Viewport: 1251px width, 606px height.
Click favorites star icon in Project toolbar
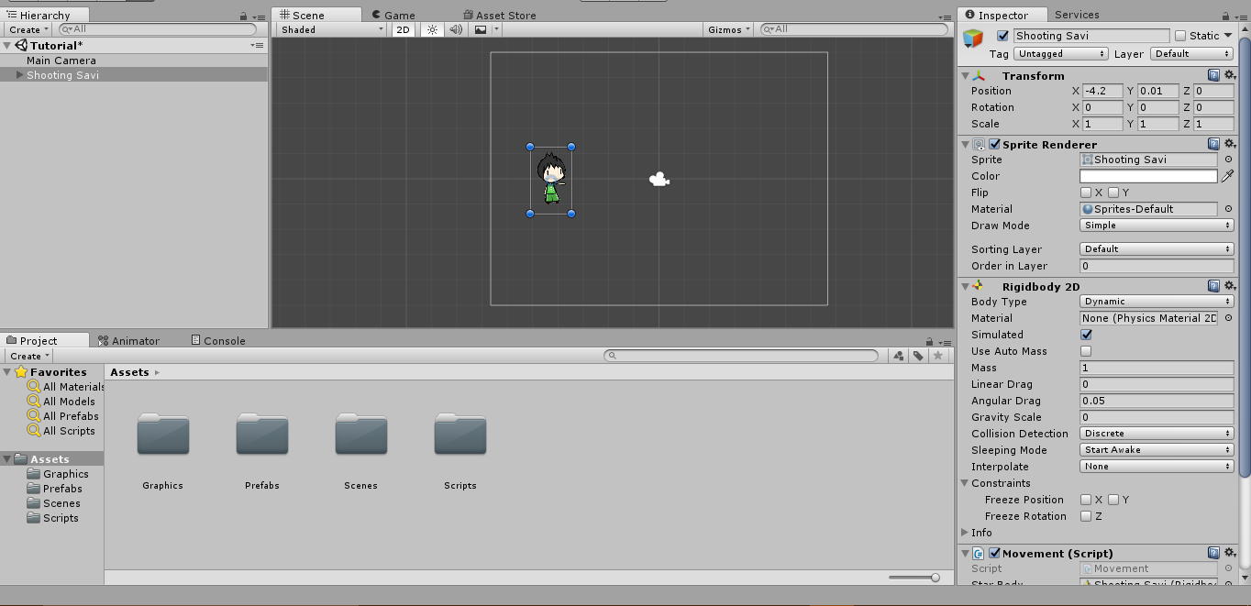937,356
